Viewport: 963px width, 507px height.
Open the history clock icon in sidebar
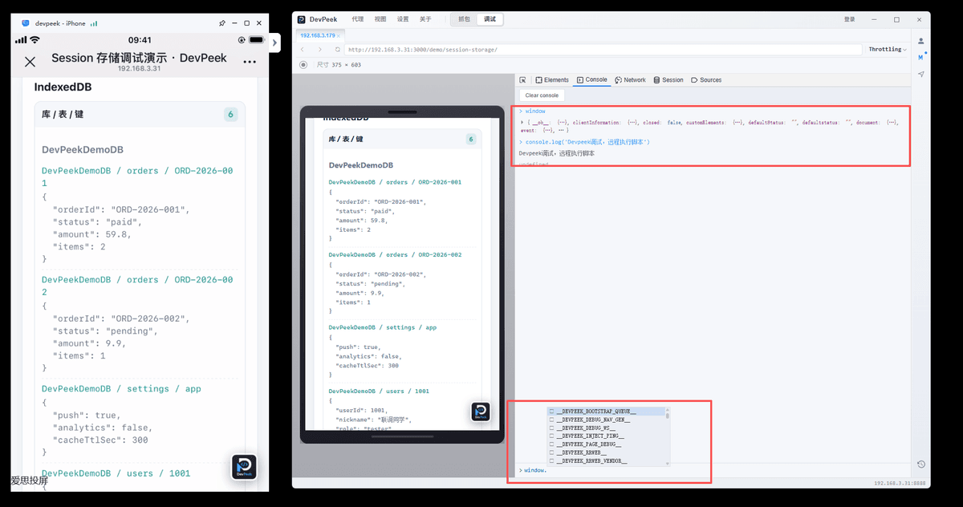coord(921,464)
